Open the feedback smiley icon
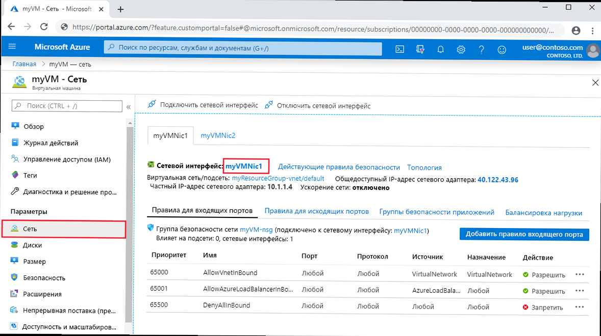 502,49
